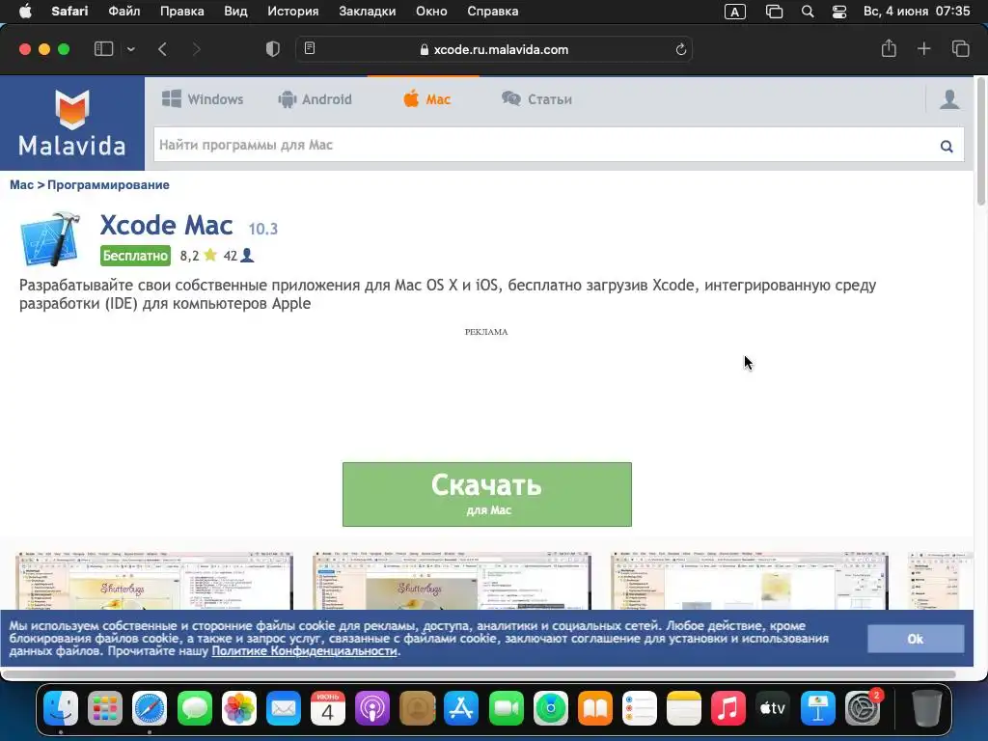
Task: Click the search magnifier button
Action: coord(947,146)
